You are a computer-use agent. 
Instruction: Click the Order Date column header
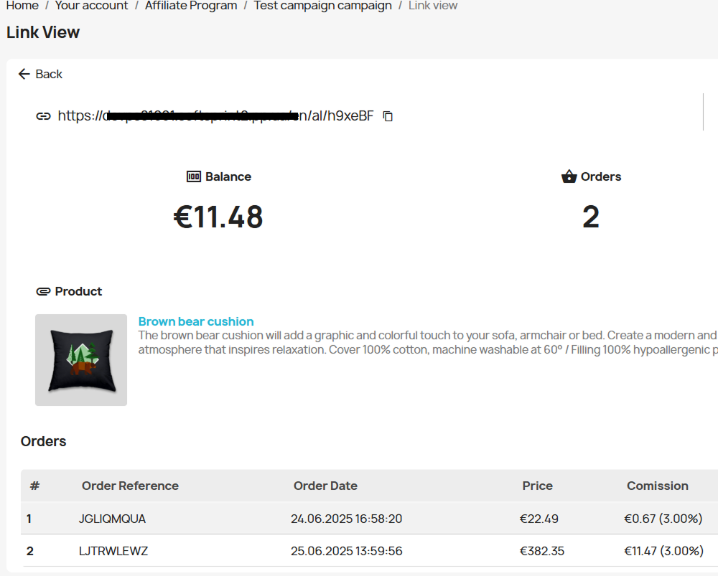click(x=325, y=486)
